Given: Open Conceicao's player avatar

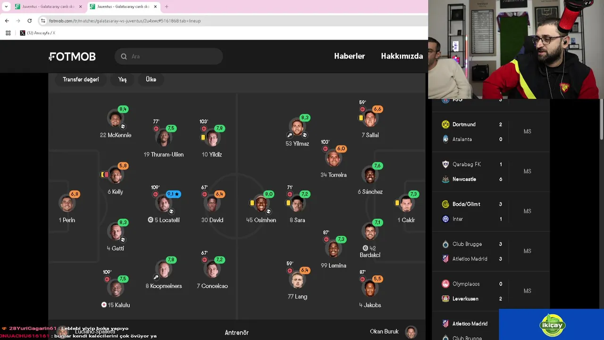Looking at the screenshot, I should (212, 270).
